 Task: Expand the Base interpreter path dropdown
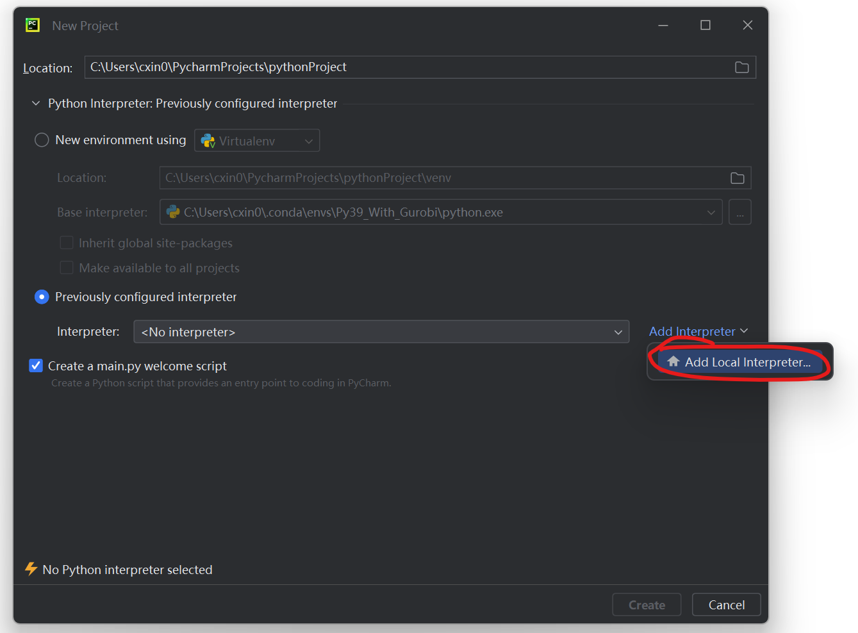click(x=711, y=213)
